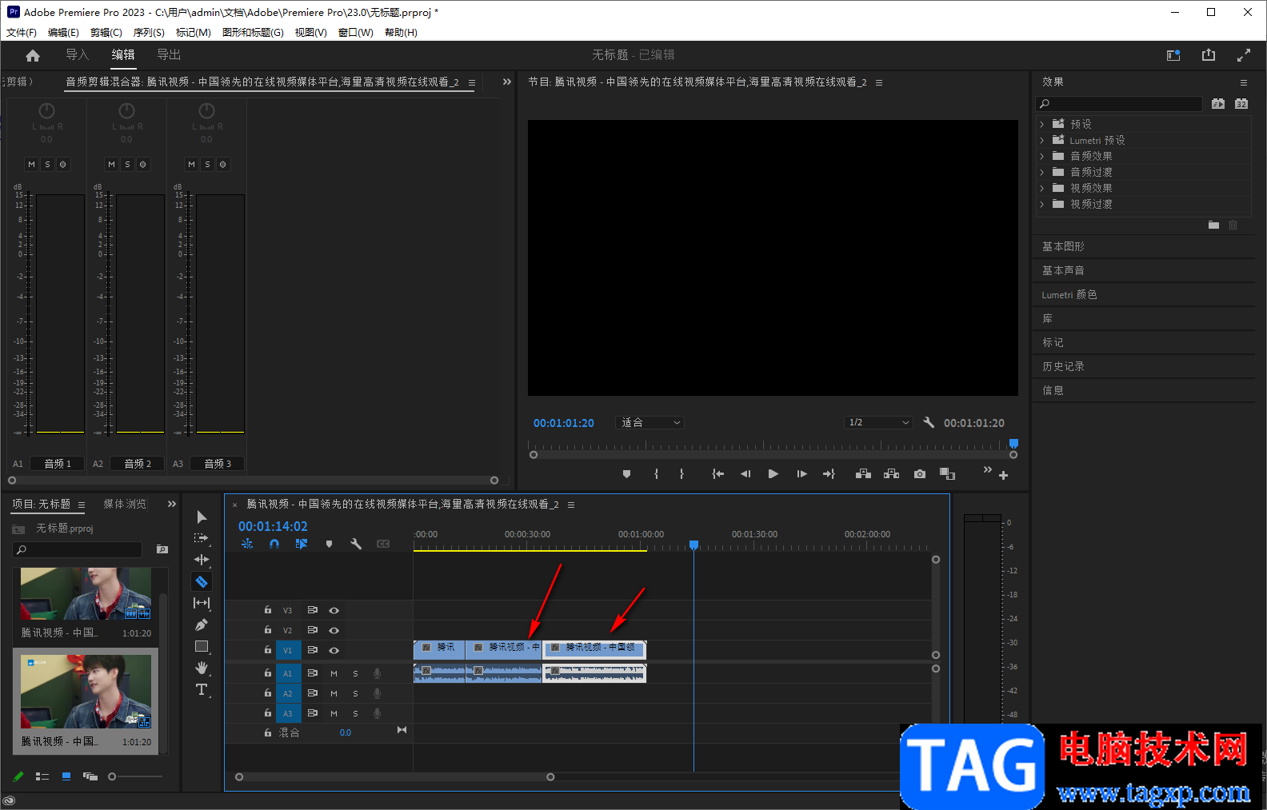
Task: Toggle timeline snap magnet
Action: (x=274, y=544)
